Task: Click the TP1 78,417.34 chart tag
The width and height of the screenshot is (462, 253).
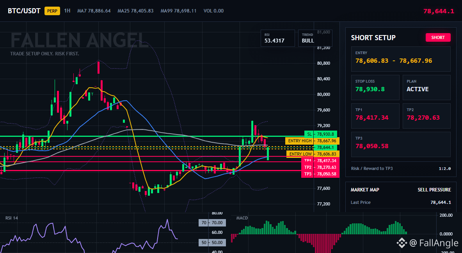Action: pos(320,161)
